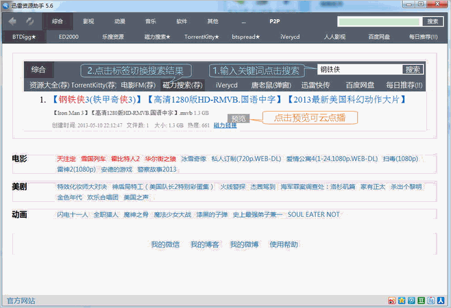Click the Baidu Tieba 贴 icon
451x308 pixels.
431,300
